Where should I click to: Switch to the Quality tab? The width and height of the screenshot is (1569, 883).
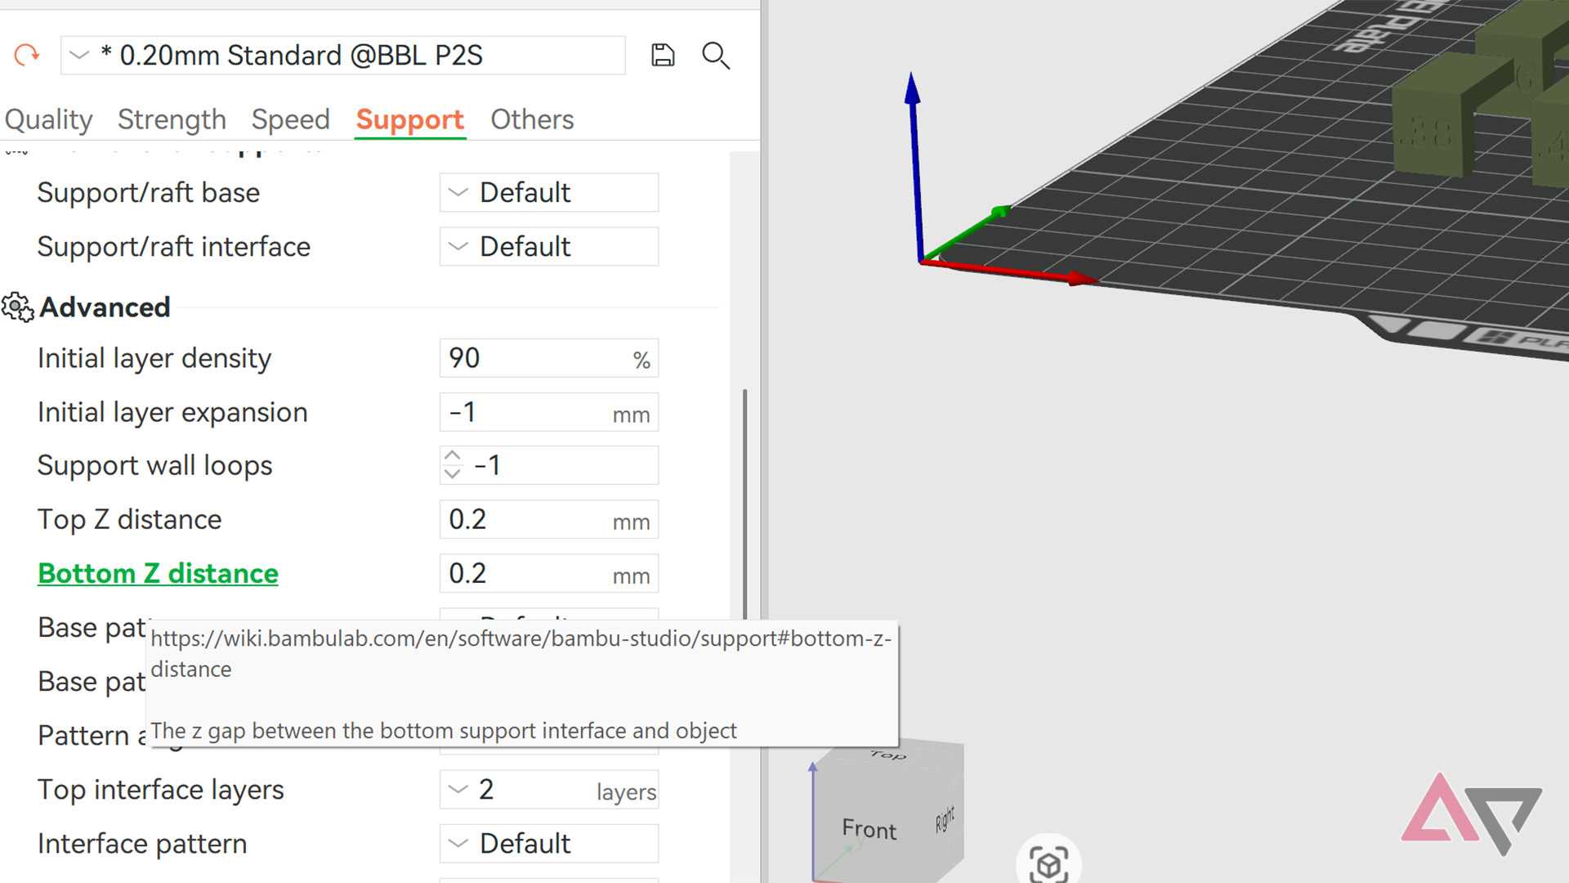(x=48, y=119)
